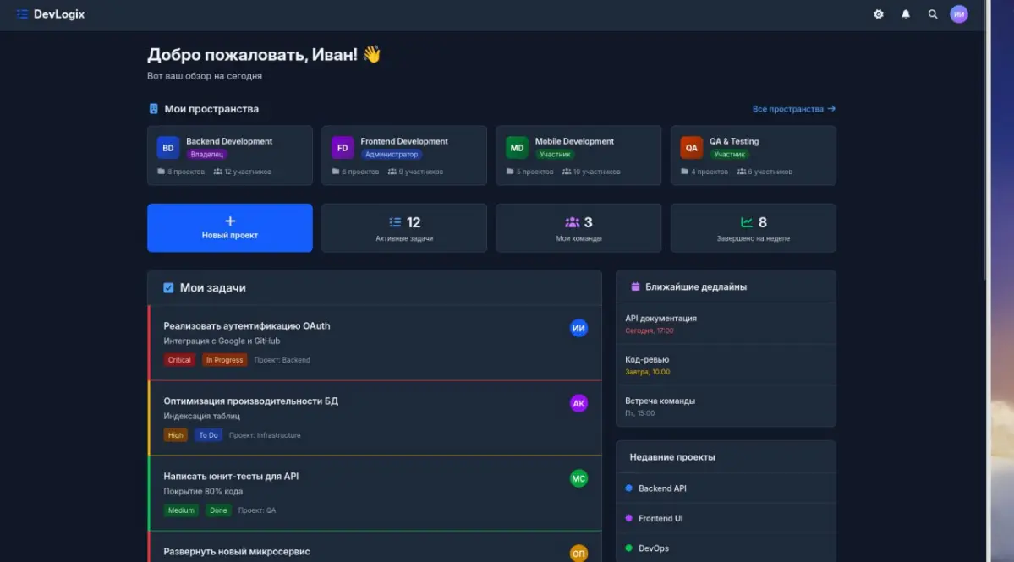Click the 12 участников count on Backend card

[x=243, y=172]
